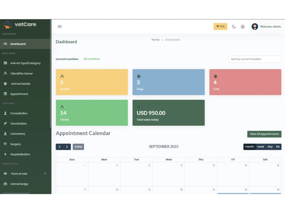This screenshot has height=213, width=285.
Task: Switch calendar to list view
Action: [278, 147]
